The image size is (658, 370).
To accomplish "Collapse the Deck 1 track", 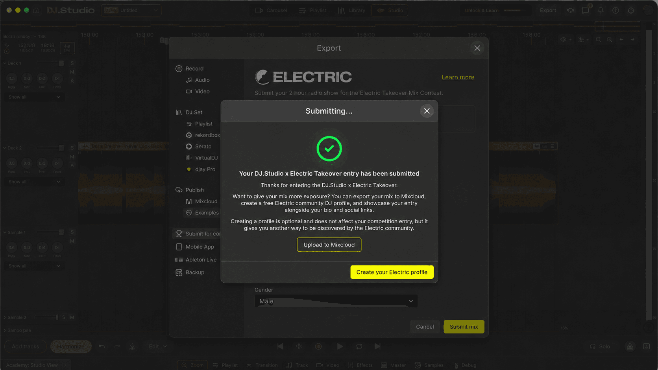I will [5, 63].
